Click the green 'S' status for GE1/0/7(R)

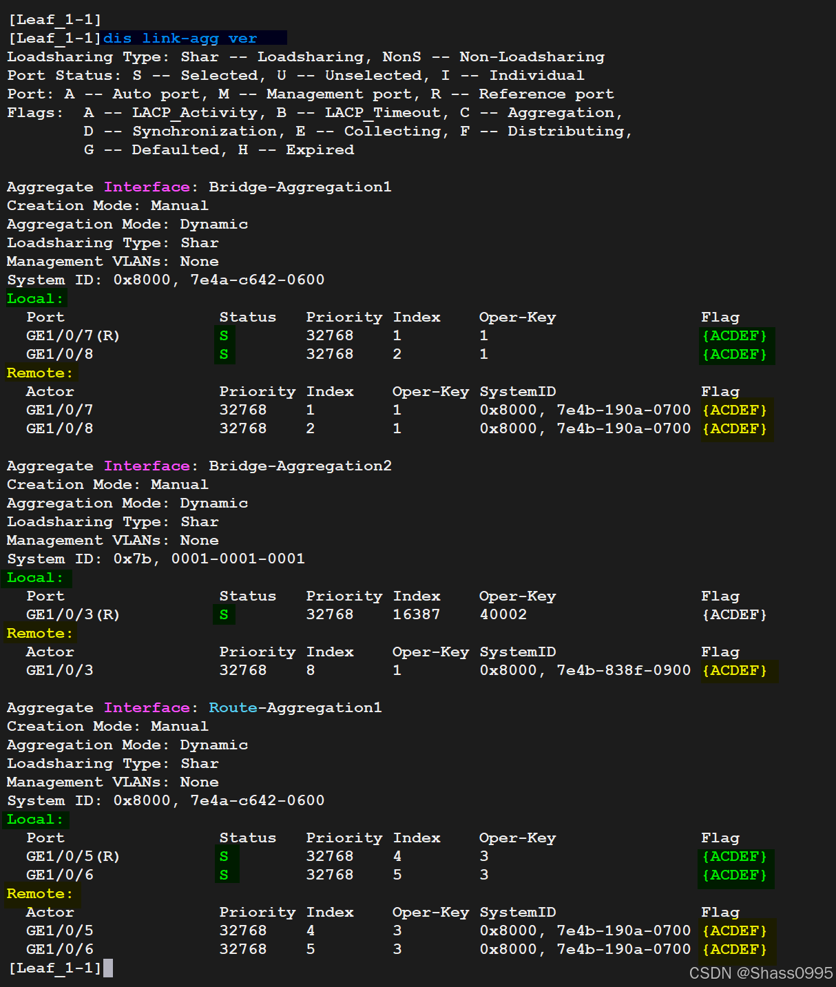(x=224, y=336)
